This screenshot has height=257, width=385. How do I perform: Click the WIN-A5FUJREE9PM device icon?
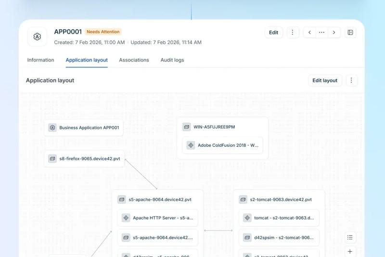(187, 127)
